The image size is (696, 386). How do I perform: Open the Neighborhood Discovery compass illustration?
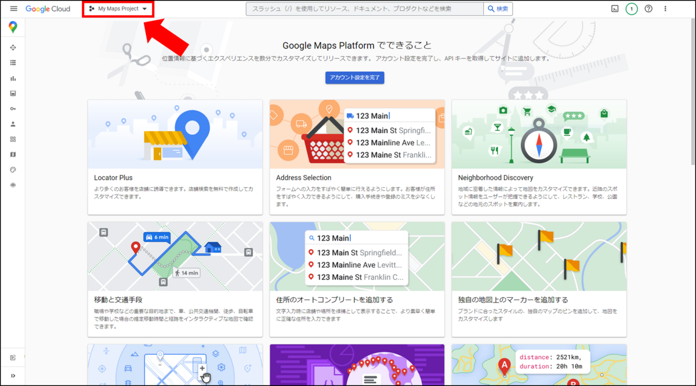point(539,134)
